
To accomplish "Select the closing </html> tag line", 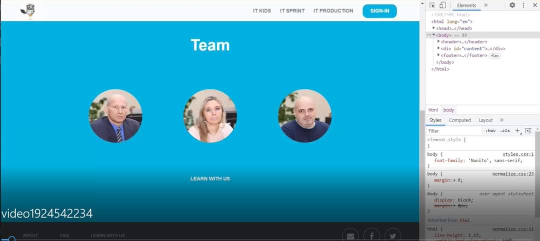I will tap(440, 69).
